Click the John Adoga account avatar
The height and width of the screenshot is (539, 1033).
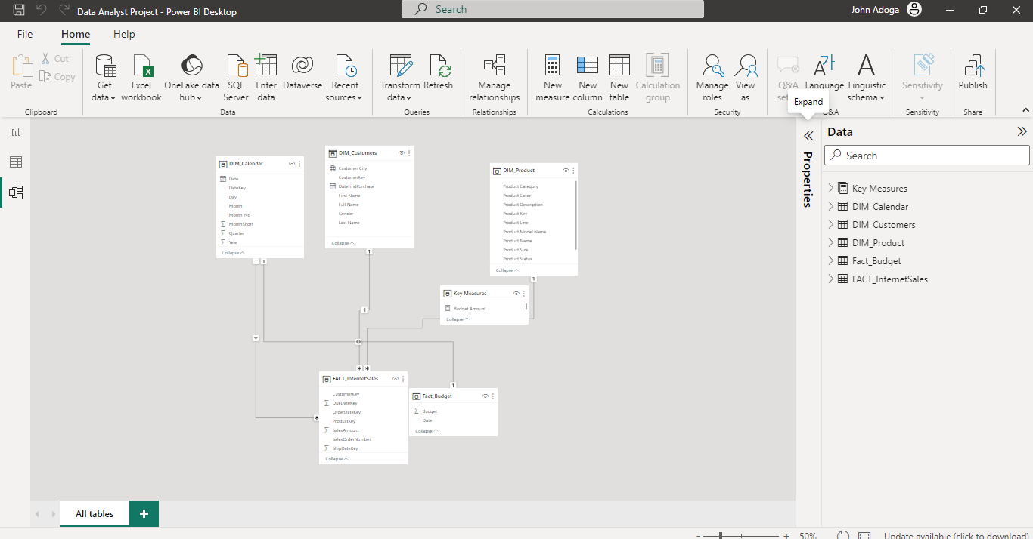pyautogui.click(x=914, y=10)
